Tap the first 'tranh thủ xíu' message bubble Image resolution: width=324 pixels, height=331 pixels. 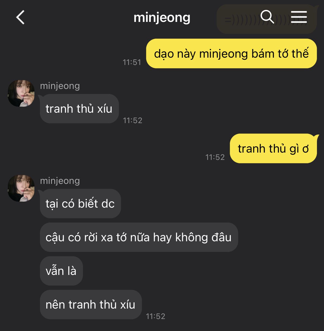pos(79,109)
